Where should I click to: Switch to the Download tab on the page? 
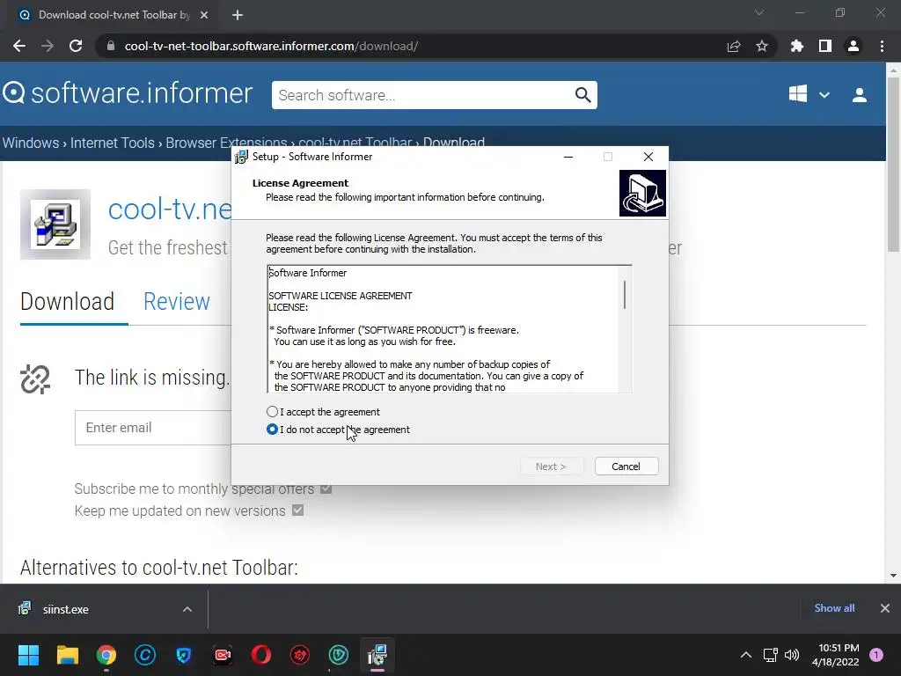coord(67,301)
